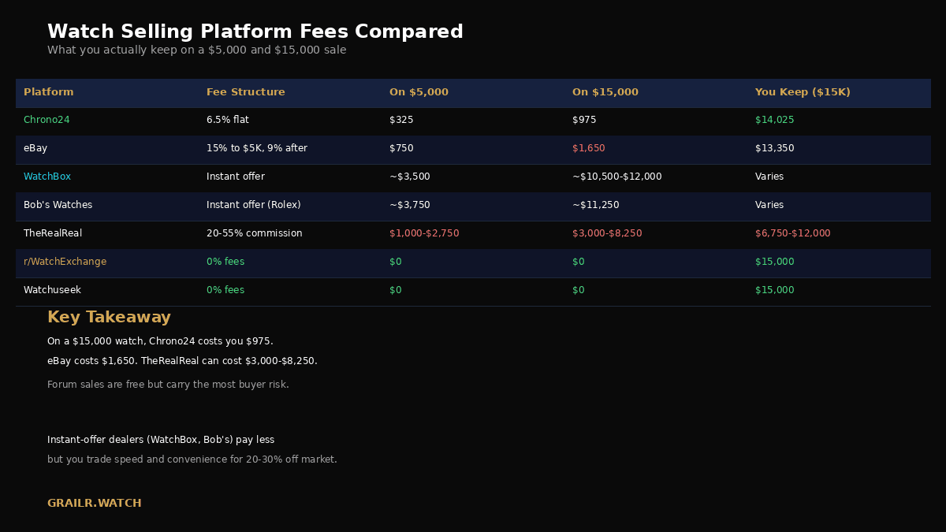Image resolution: width=946 pixels, height=532 pixels.
Task: Click the ~$3,750 cell
Action: click(410, 205)
